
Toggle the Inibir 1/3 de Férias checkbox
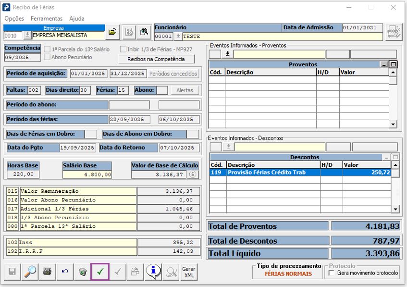(x=123, y=49)
